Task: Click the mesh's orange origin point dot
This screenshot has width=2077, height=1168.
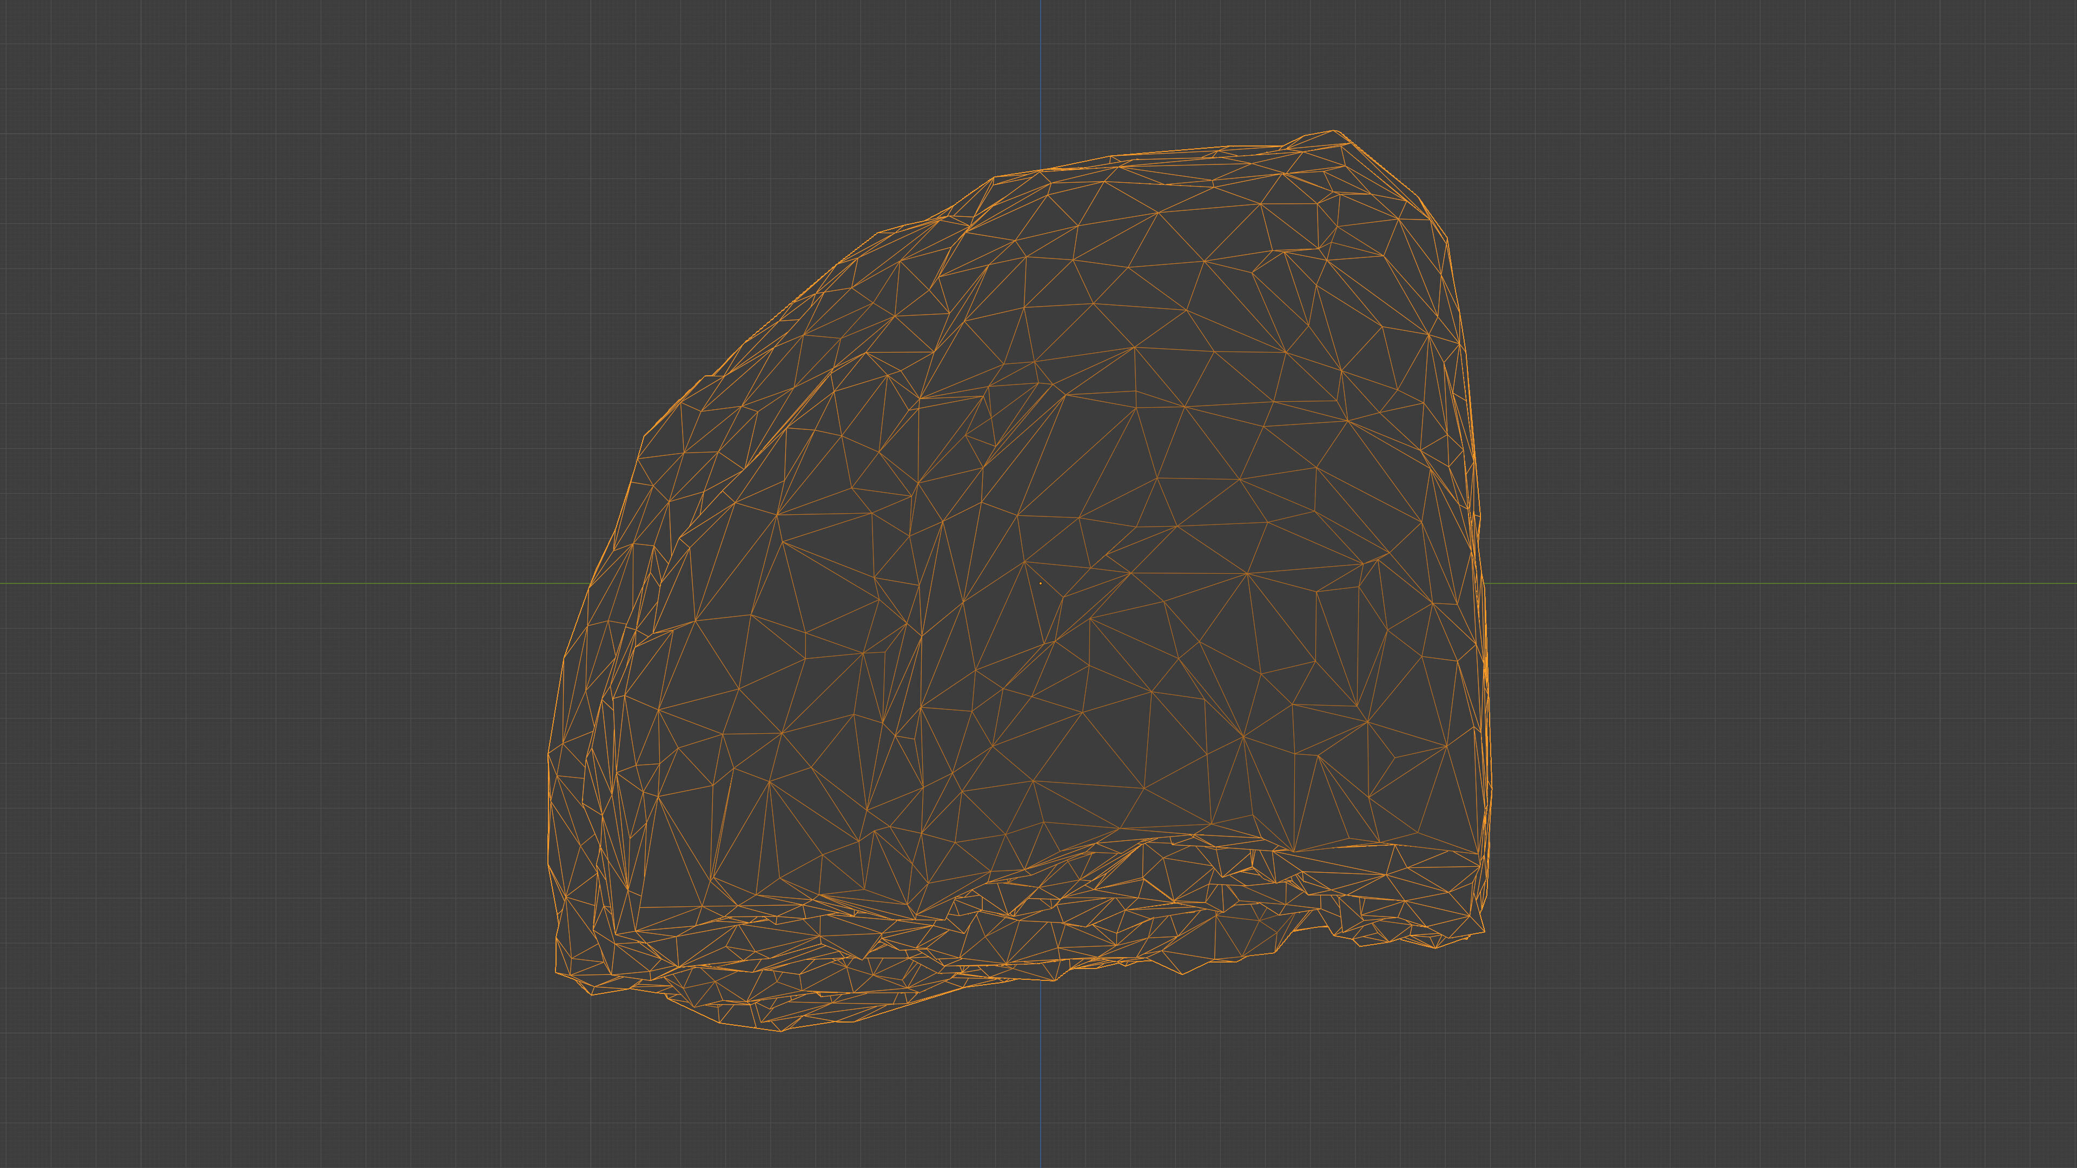Action: 1040,583
